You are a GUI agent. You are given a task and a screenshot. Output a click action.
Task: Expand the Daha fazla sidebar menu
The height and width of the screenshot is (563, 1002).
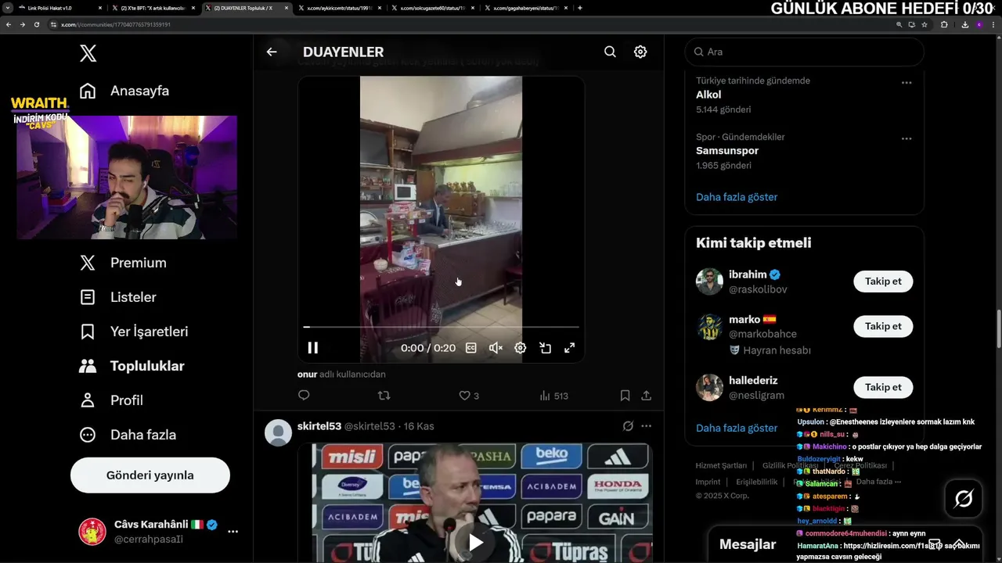coord(128,435)
